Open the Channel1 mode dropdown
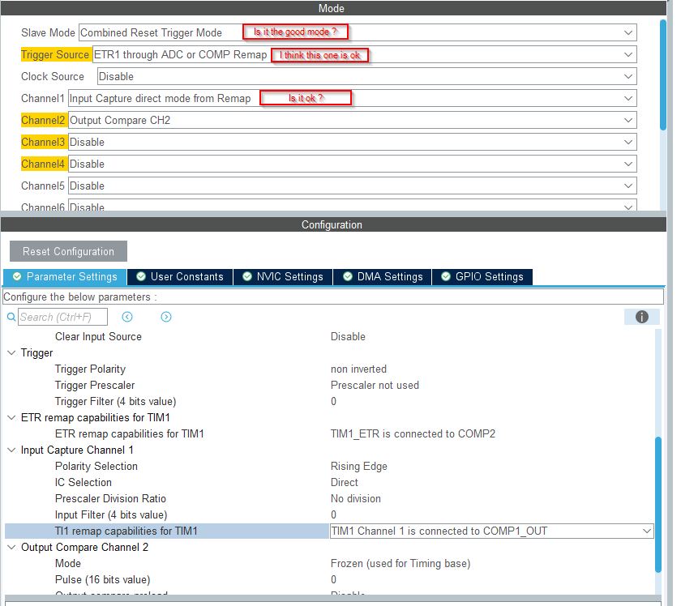Screen dimensions: 681x606 (352, 99)
